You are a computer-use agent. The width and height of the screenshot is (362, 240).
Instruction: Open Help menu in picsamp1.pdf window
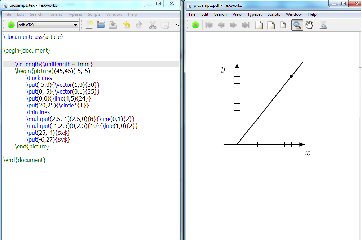point(312,14)
